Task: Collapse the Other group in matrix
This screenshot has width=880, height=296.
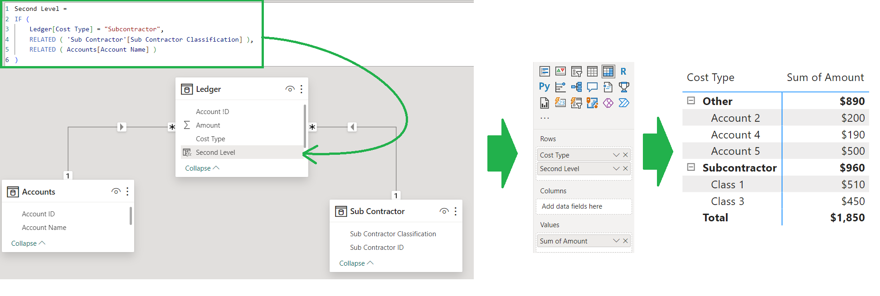Action: coord(691,100)
